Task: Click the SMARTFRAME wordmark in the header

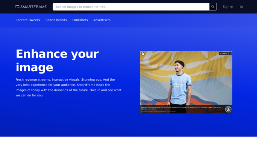Action: (x=33, y=7)
